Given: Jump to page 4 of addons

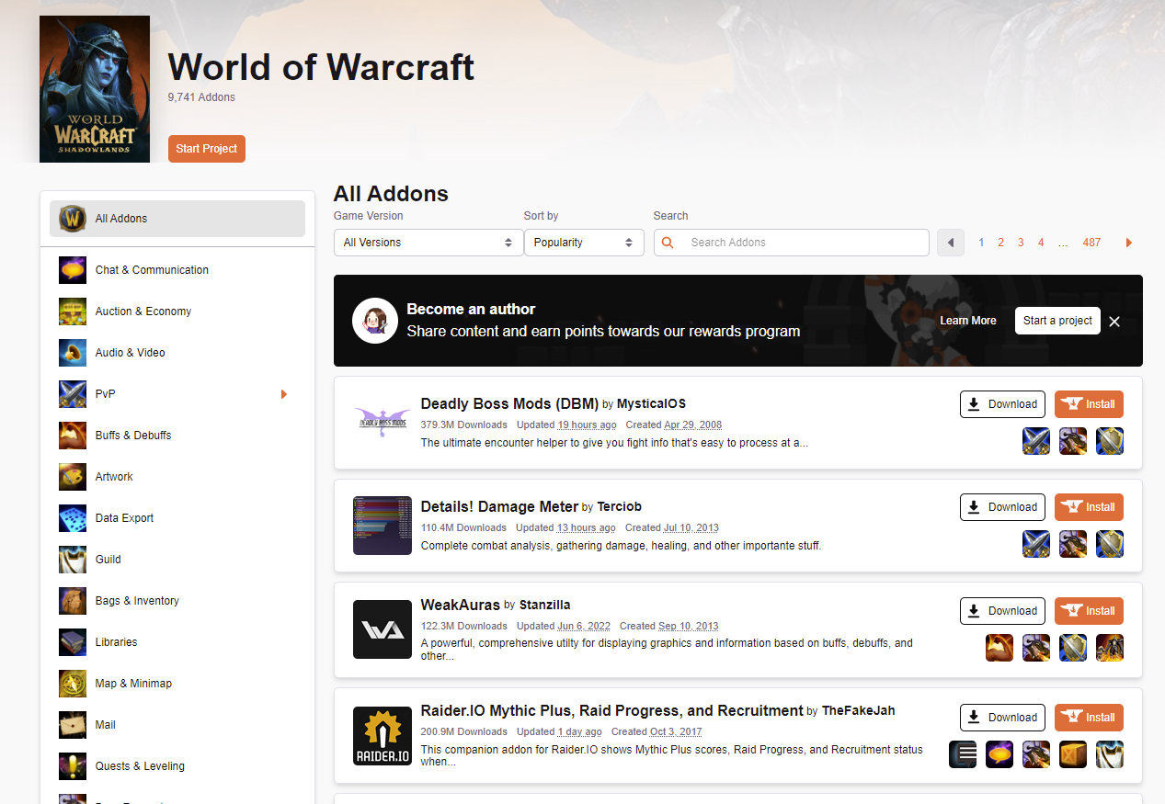Looking at the screenshot, I should [1041, 243].
